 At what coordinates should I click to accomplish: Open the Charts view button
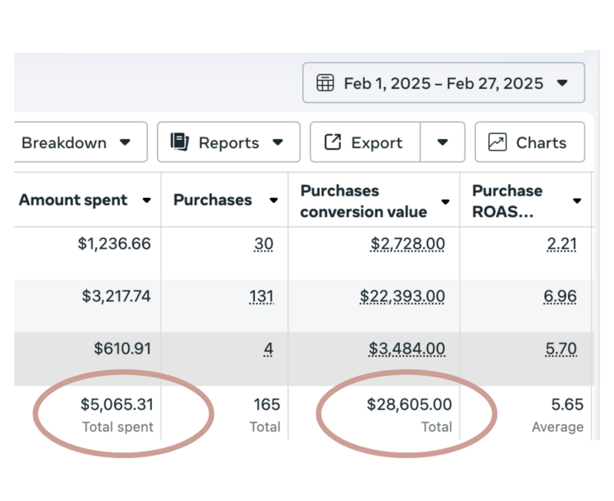530,142
